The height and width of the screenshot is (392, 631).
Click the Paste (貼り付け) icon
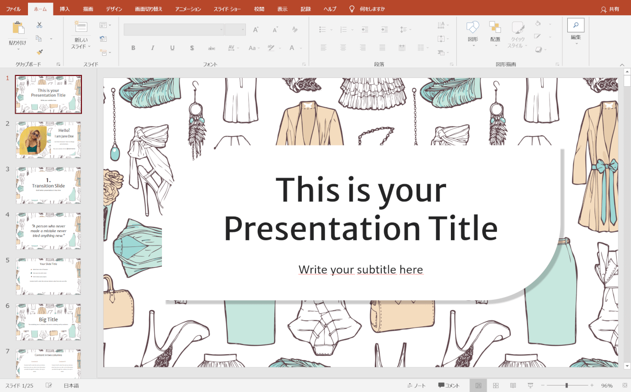coord(19,28)
